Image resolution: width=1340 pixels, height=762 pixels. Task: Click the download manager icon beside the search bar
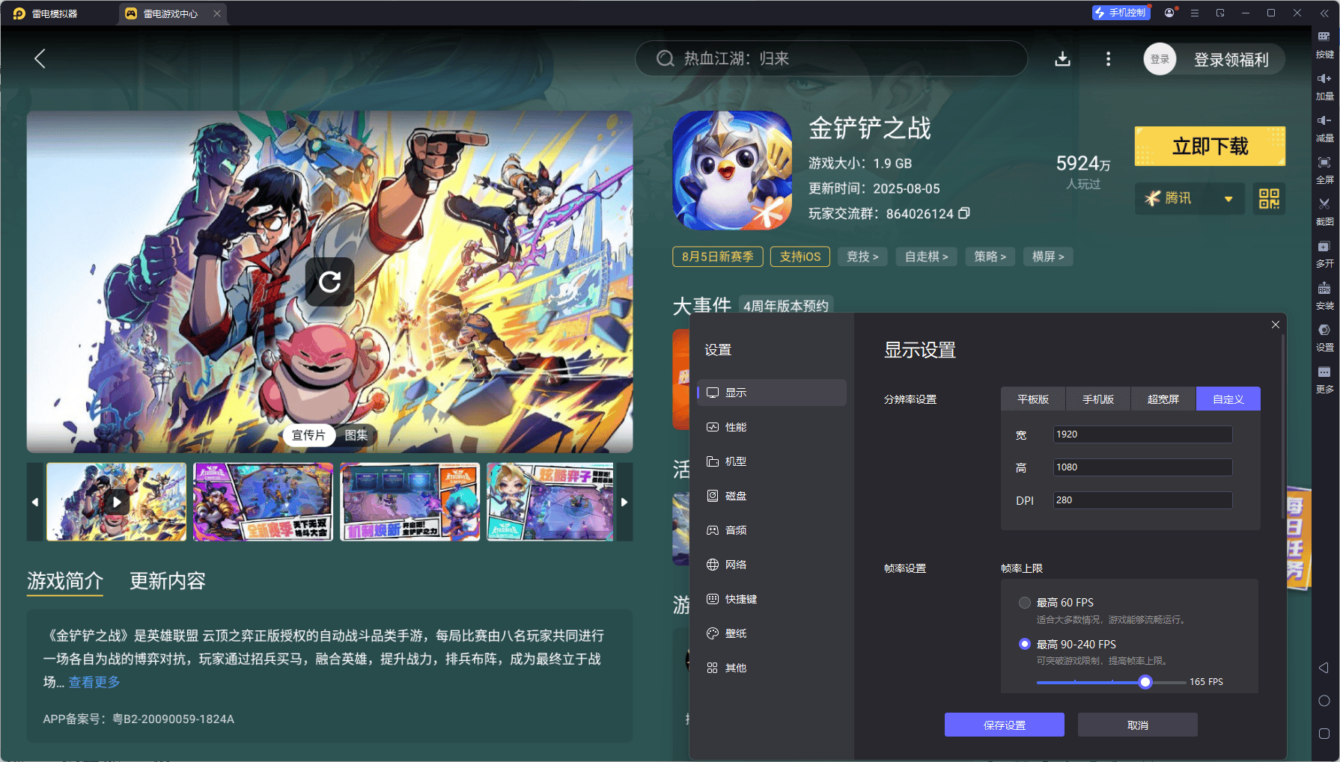(x=1062, y=58)
